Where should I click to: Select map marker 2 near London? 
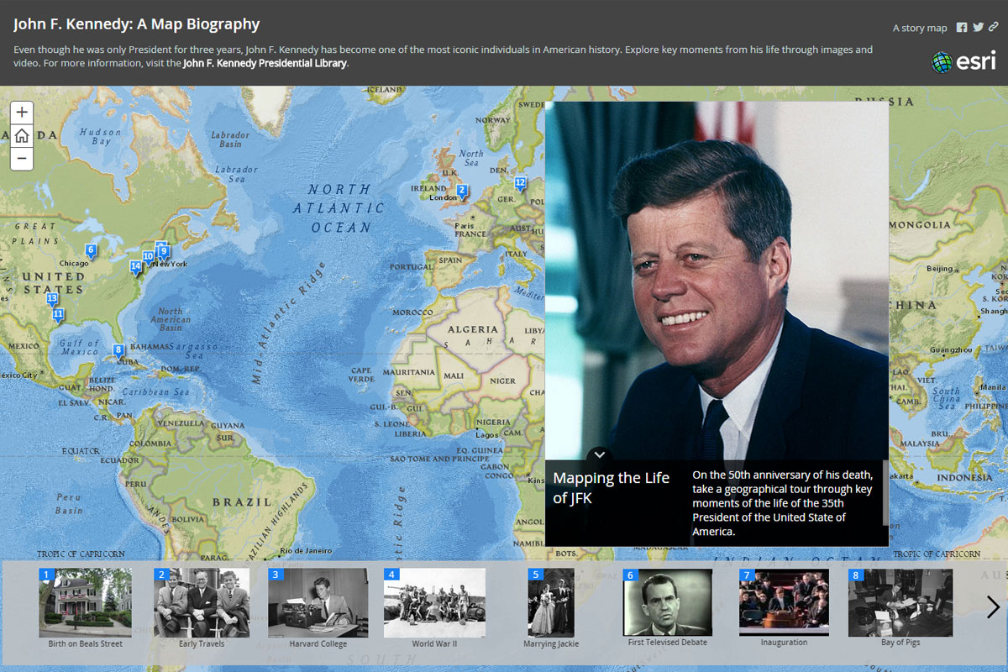pyautogui.click(x=462, y=192)
